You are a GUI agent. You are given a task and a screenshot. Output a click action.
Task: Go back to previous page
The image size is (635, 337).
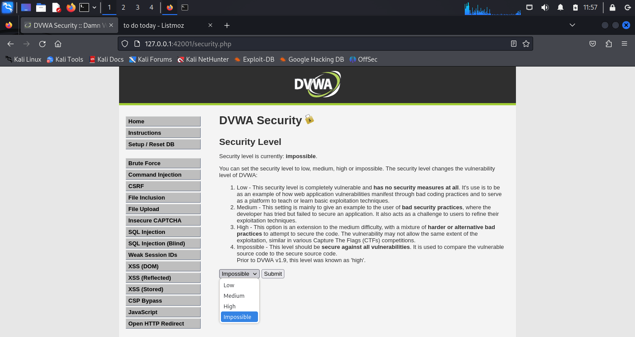[11, 44]
